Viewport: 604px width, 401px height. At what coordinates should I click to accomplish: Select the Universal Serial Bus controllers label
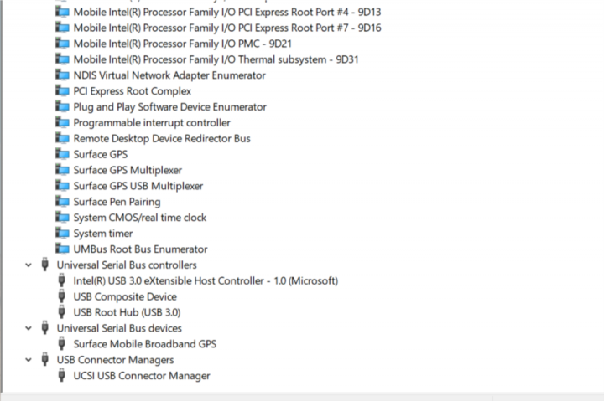[127, 265]
